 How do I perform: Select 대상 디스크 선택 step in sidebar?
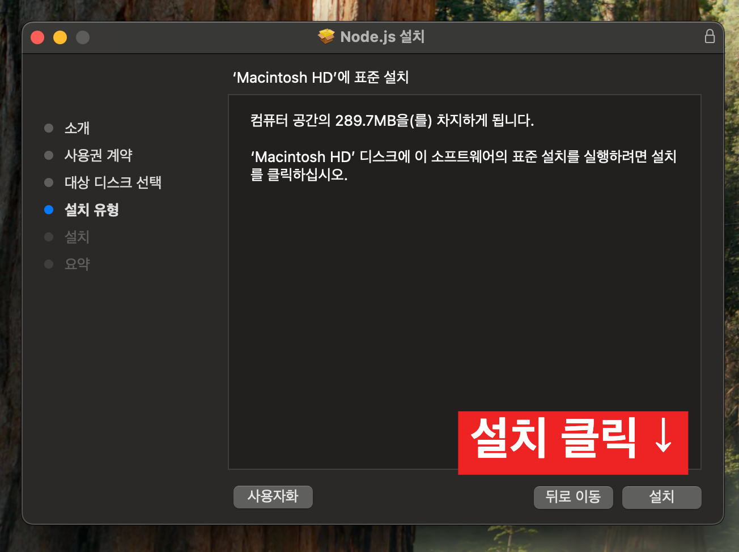pos(113,182)
